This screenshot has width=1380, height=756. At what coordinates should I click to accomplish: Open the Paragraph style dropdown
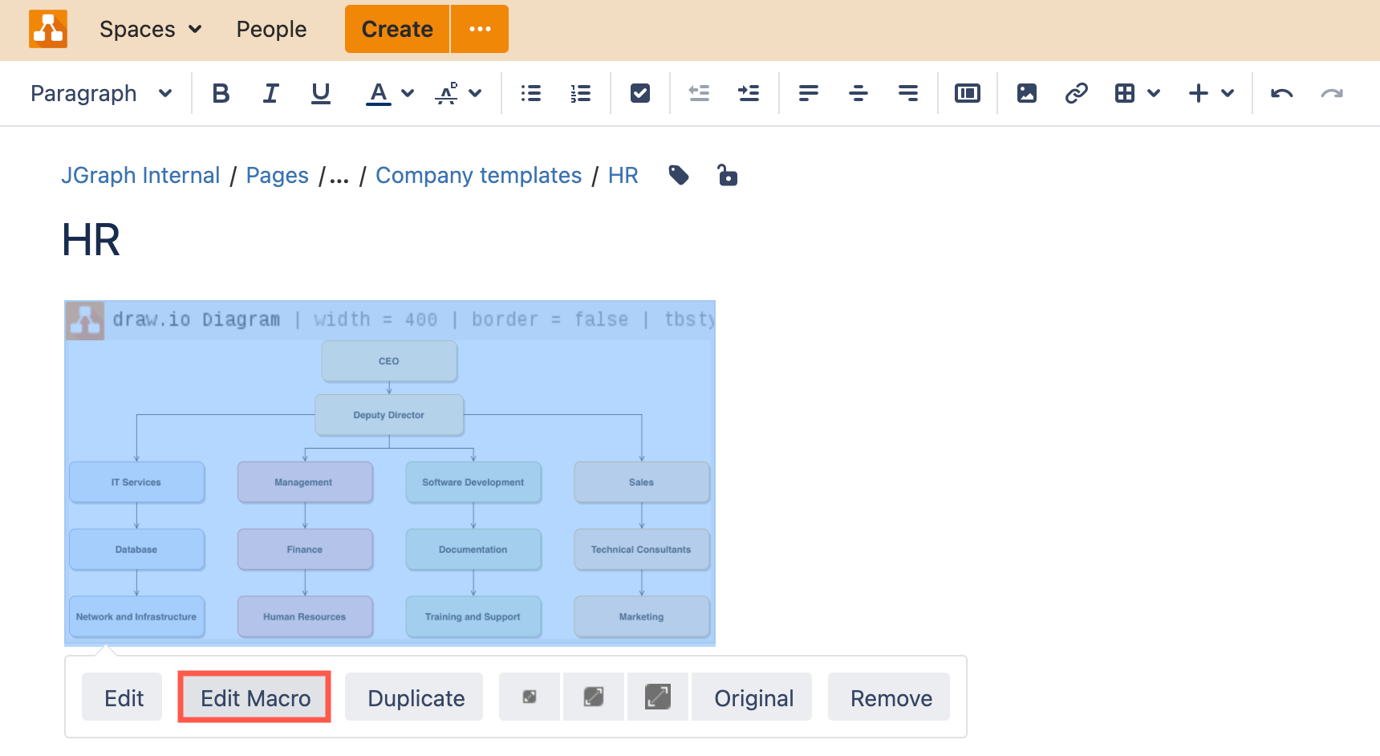click(x=100, y=92)
